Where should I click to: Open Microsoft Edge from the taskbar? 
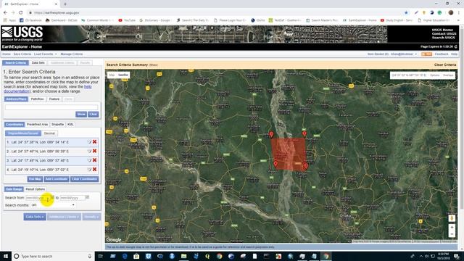pos(125,256)
